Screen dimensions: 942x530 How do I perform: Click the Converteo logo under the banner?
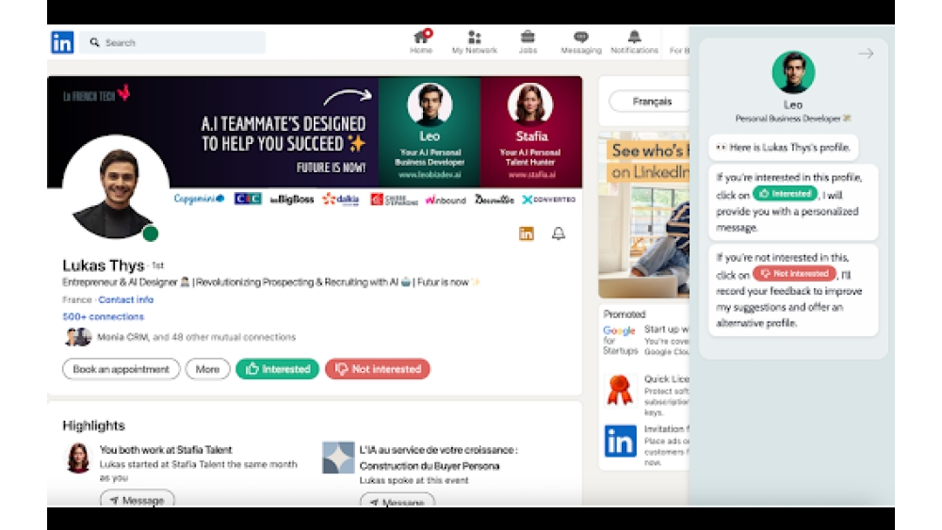(548, 200)
